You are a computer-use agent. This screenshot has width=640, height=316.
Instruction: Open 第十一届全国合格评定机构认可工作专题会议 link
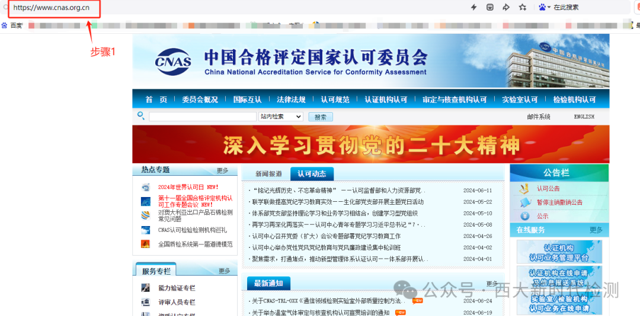click(195, 201)
